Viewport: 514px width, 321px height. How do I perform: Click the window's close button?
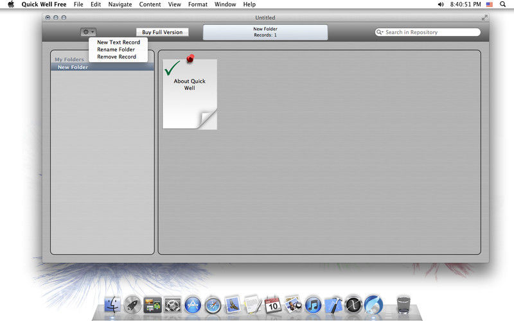pyautogui.click(x=48, y=17)
